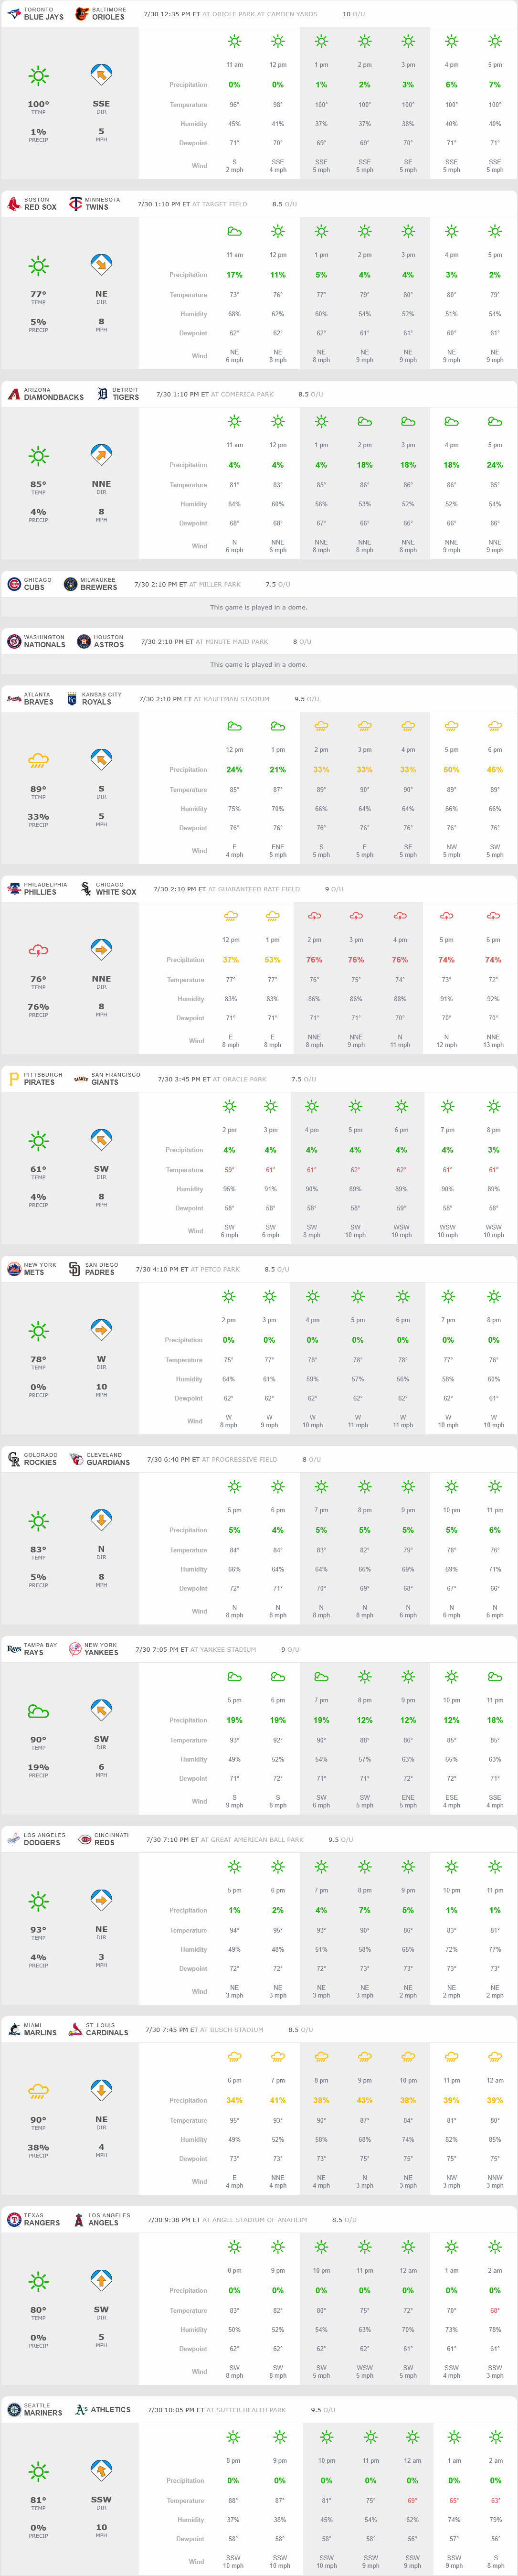Image resolution: width=518 pixels, height=2576 pixels.
Task: Click the Toronto Blue Jays team logo
Action: pyautogui.click(x=14, y=14)
